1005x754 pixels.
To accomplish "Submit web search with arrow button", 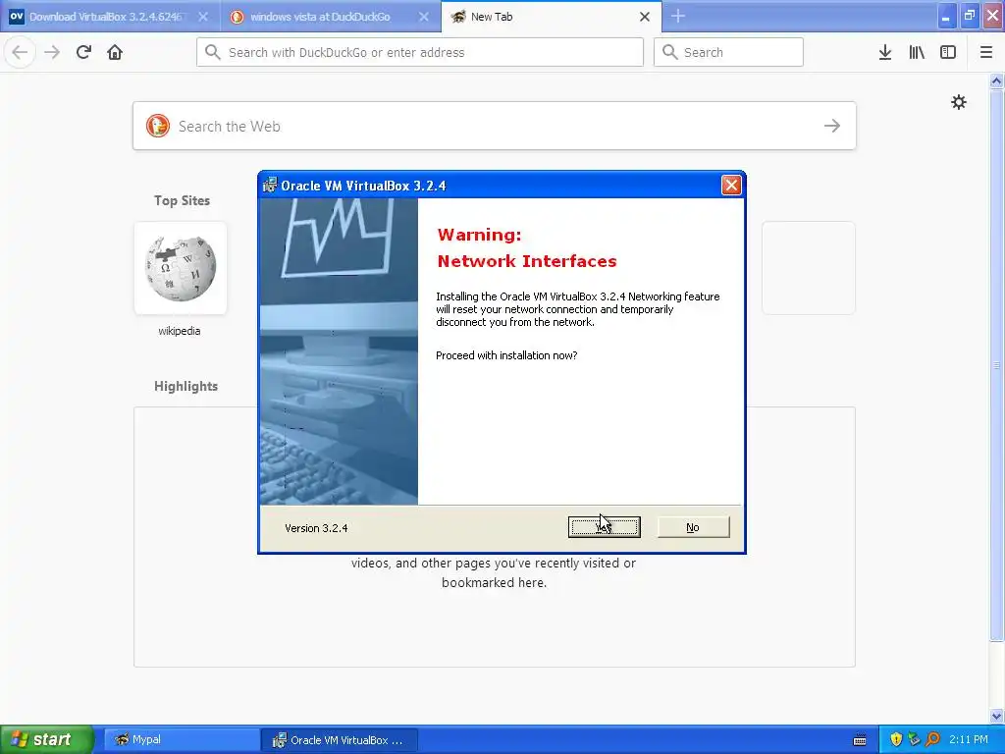I will [x=832, y=126].
